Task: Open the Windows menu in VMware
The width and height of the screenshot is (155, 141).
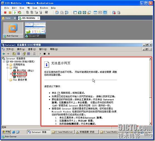Action: (44, 8)
